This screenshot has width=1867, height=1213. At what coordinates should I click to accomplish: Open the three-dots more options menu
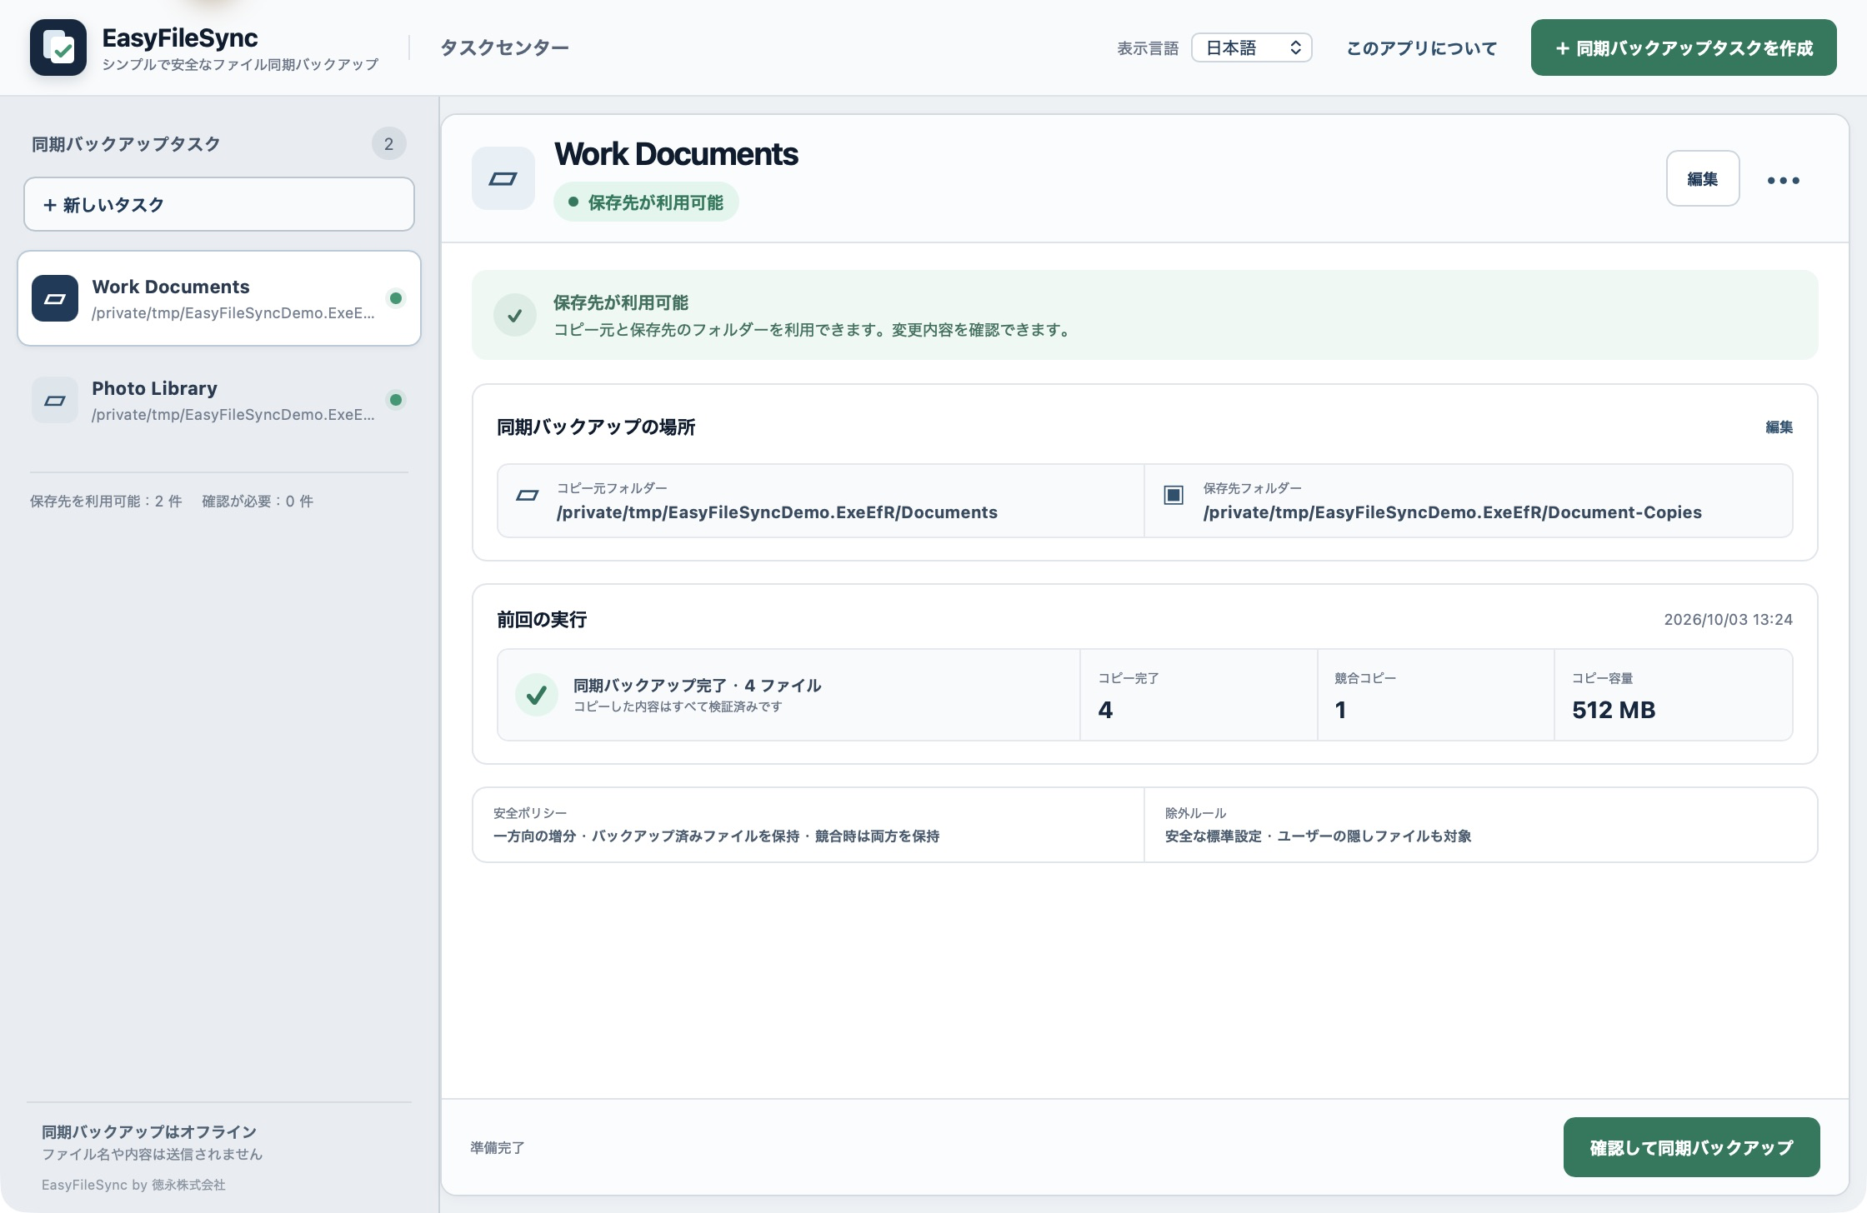pyautogui.click(x=1784, y=180)
